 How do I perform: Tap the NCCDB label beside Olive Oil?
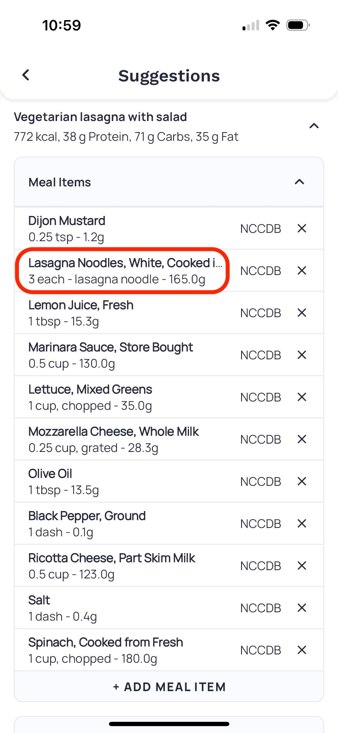(261, 481)
